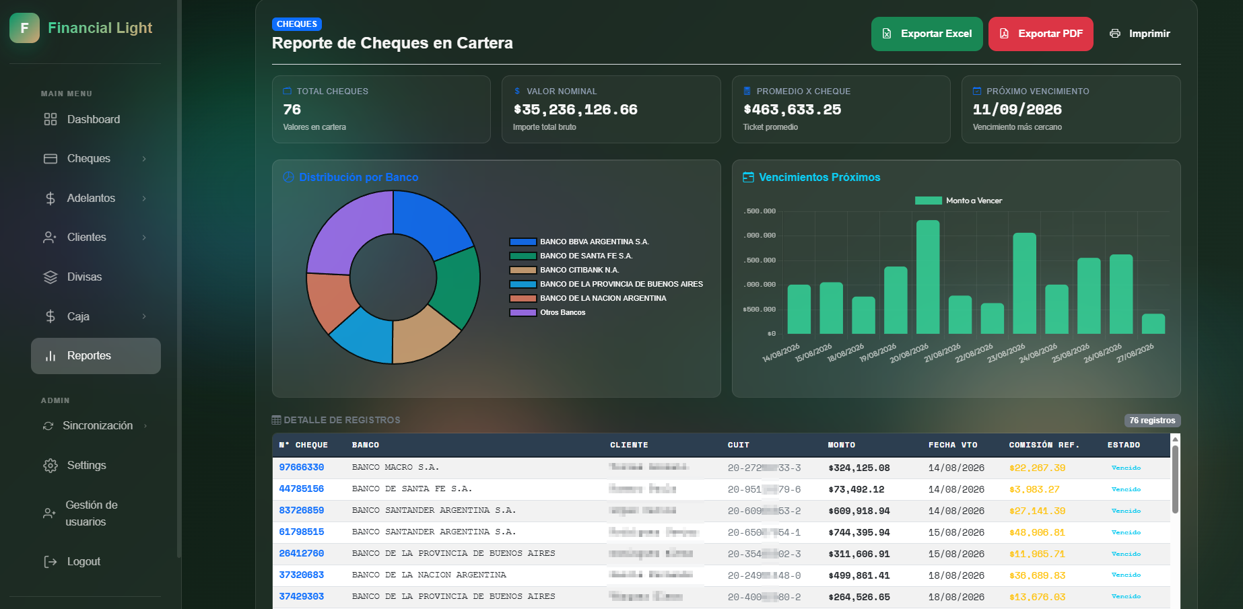The height and width of the screenshot is (609, 1243).
Task: Expand the Sincronización submenu chevron
Action: 145,426
